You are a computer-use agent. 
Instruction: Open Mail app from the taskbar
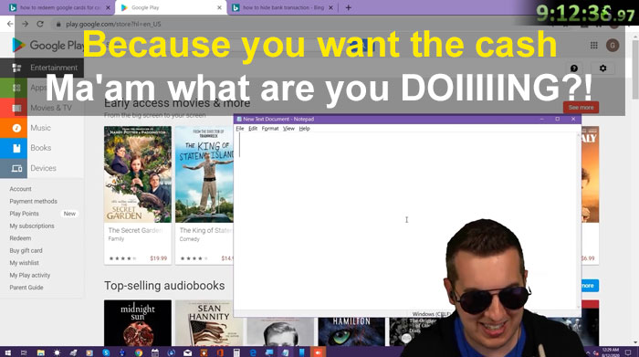(187, 352)
